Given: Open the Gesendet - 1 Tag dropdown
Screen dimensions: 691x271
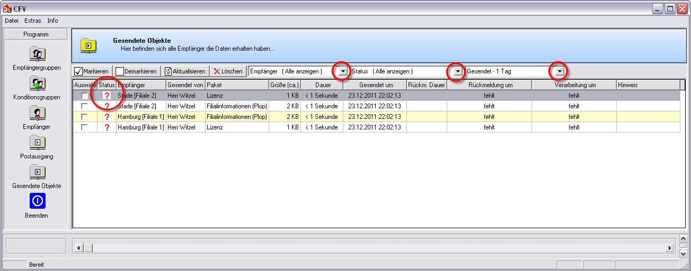Looking at the screenshot, I should point(559,71).
